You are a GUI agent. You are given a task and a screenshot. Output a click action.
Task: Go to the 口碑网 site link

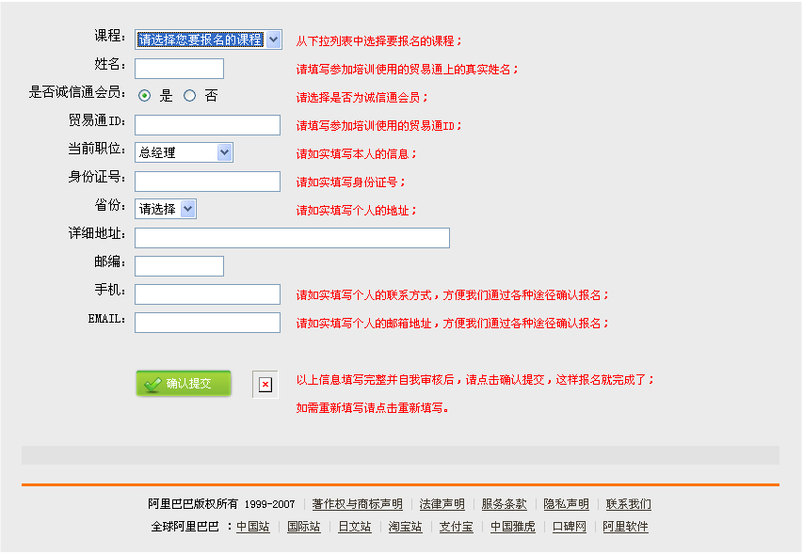tap(569, 527)
